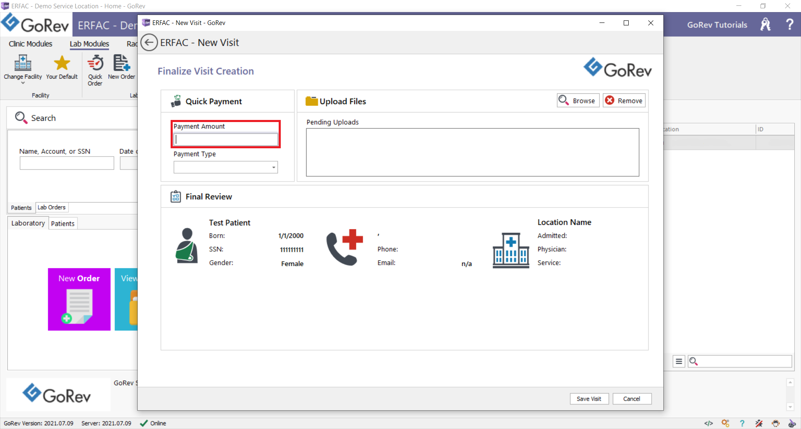
Task: Click the Online checkmark status icon
Action: point(144,423)
